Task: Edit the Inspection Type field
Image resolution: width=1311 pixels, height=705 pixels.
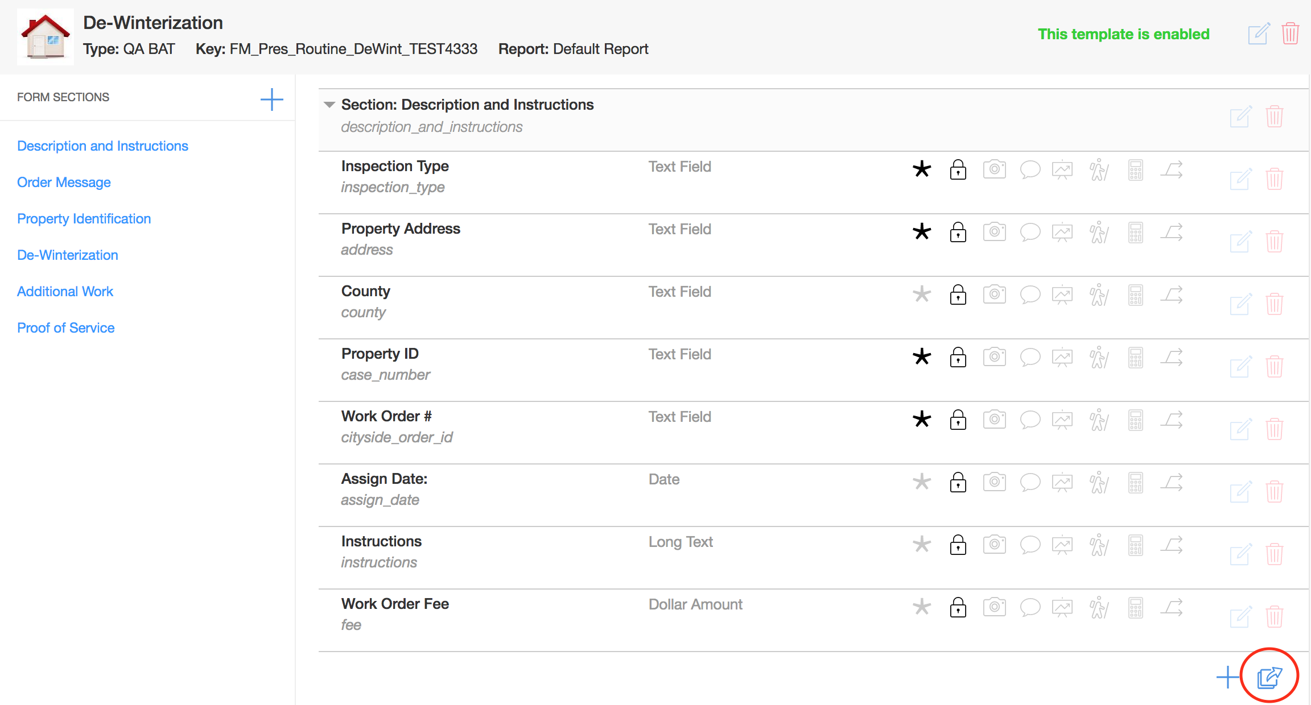Action: point(1240,179)
